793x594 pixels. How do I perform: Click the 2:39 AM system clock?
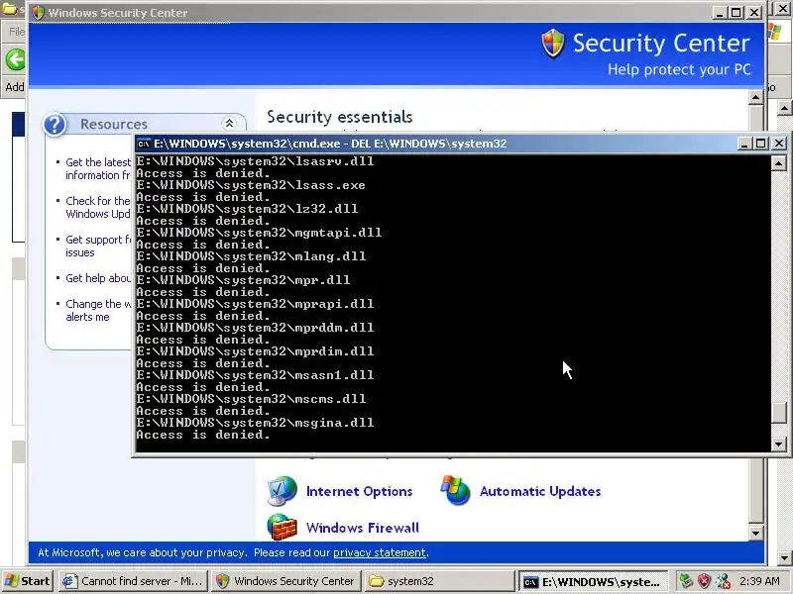(x=759, y=581)
